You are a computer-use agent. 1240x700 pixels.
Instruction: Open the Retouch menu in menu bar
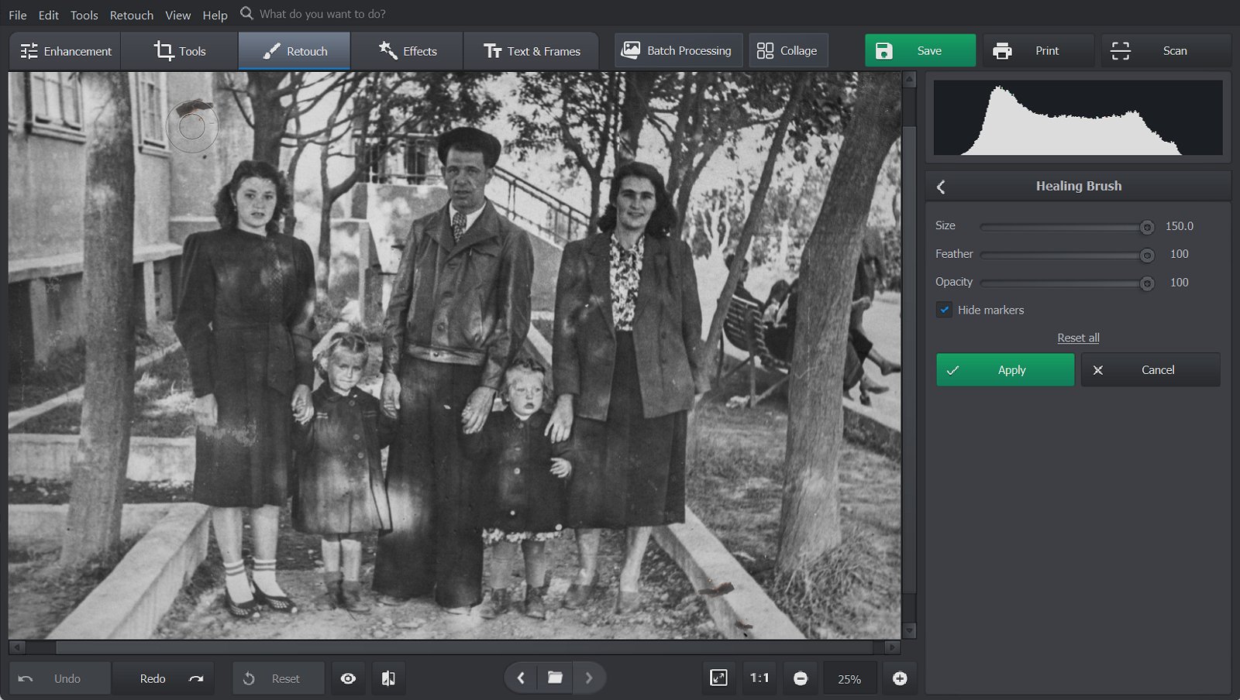tap(131, 15)
